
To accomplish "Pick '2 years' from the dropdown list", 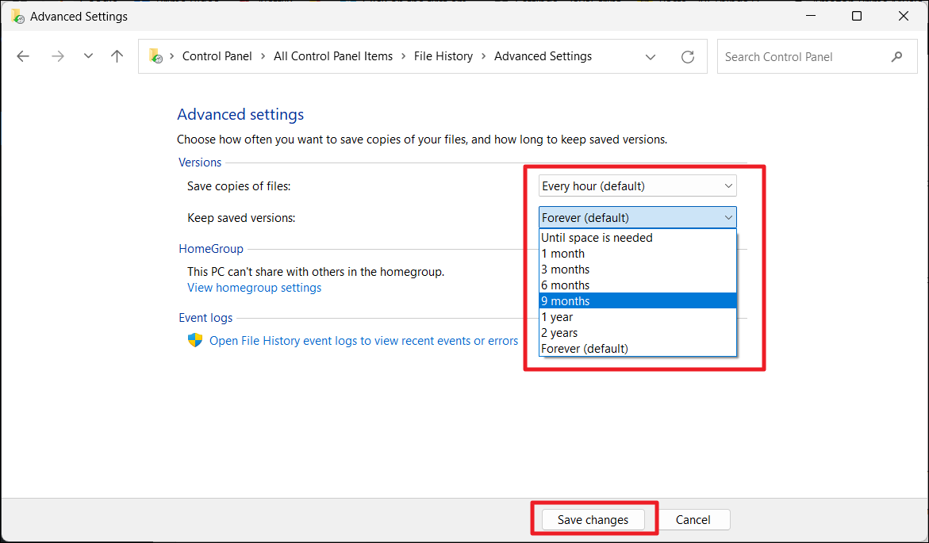I will click(x=559, y=333).
